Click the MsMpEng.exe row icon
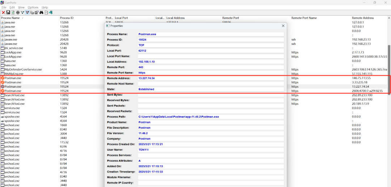This screenshot has height=187, width=391. tap(3, 74)
